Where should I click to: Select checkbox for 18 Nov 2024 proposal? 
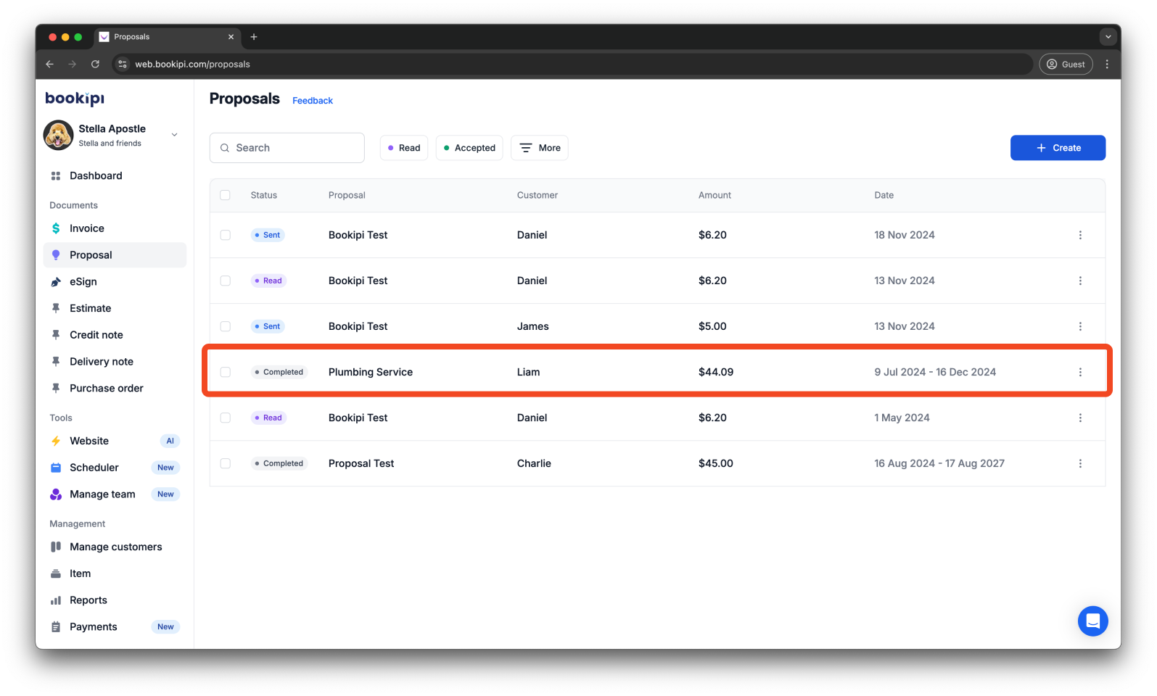click(225, 235)
